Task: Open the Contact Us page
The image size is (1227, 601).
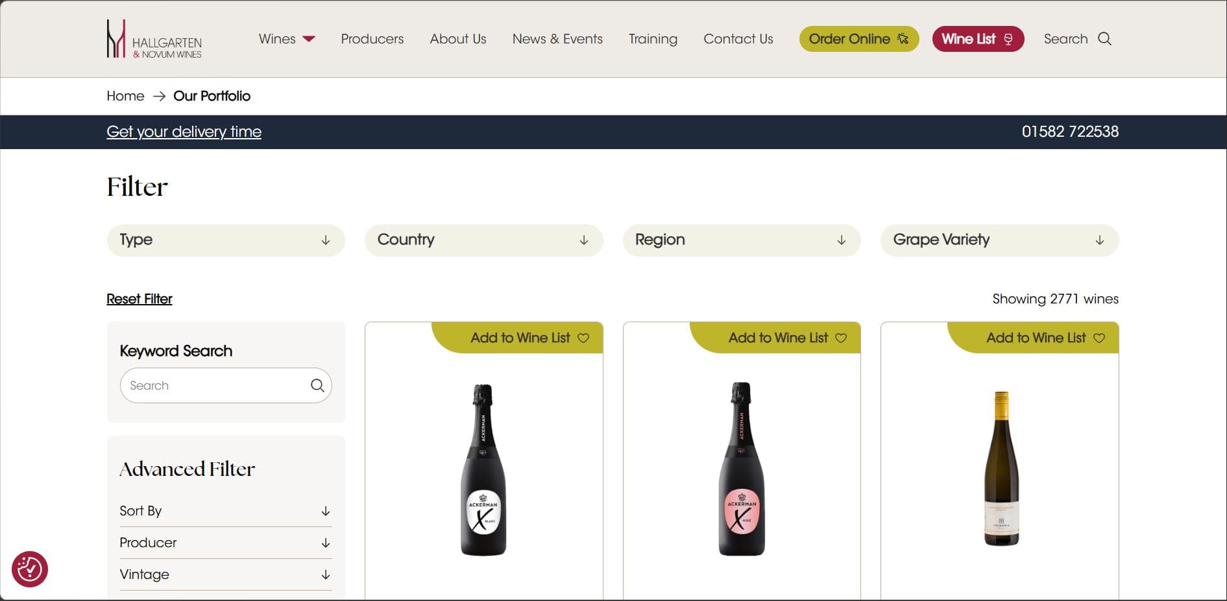Action: coord(738,39)
